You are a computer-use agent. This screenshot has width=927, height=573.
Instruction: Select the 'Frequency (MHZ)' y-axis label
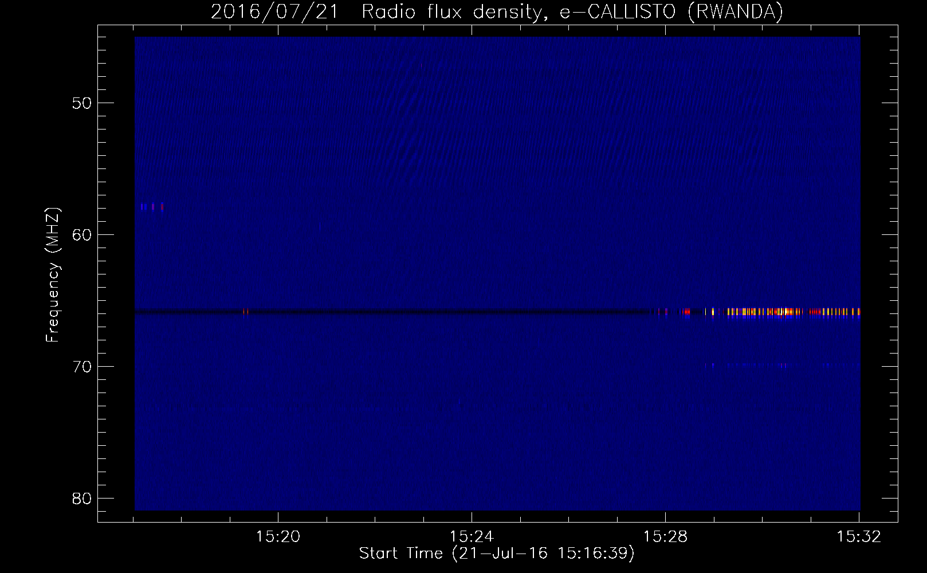pos(52,276)
